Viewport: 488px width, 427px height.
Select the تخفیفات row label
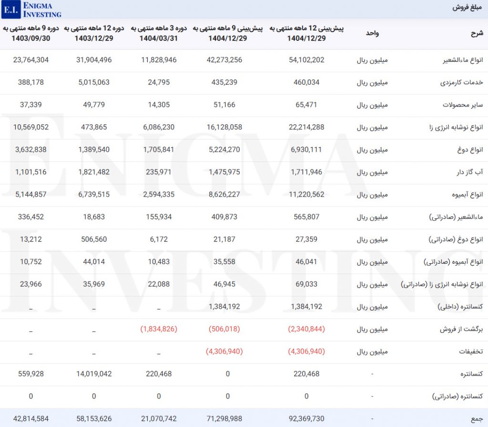[471, 352]
